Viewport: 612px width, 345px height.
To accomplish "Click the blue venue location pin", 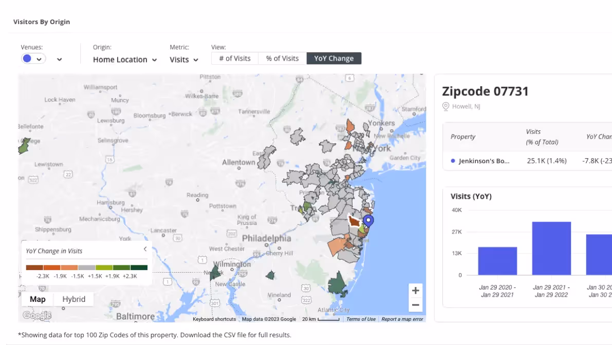I will 368,221.
